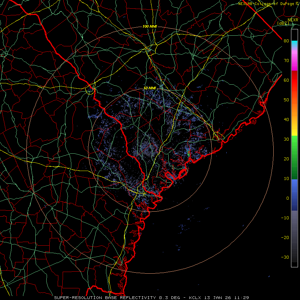Screen dimensions: 300x300
Task: Select the -30 dBZ value on the scale
Action: [x=285, y=257]
